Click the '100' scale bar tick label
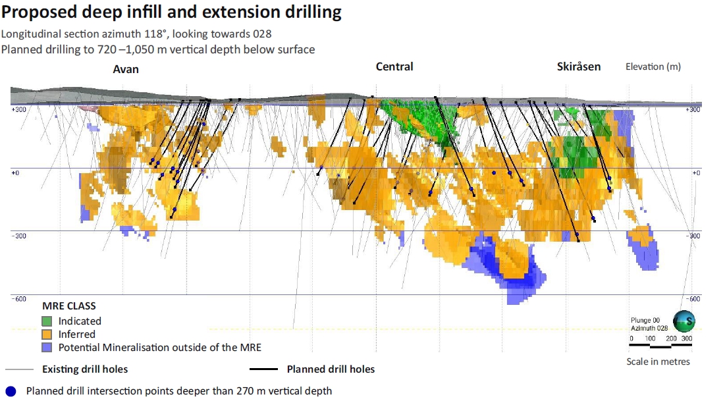This screenshot has width=725, height=403. pyautogui.click(x=650, y=338)
